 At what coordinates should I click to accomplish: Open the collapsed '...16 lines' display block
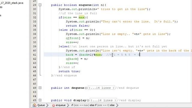click(x=103, y=100)
